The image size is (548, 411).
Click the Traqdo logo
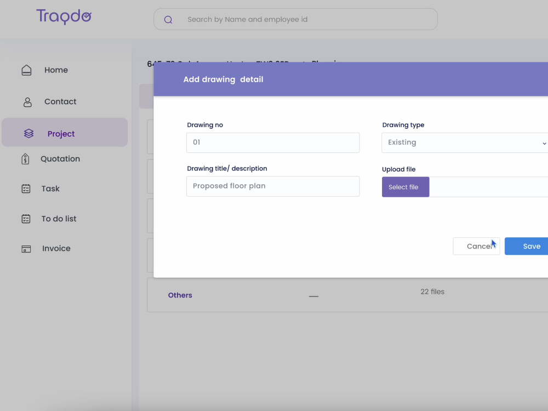[x=64, y=16]
